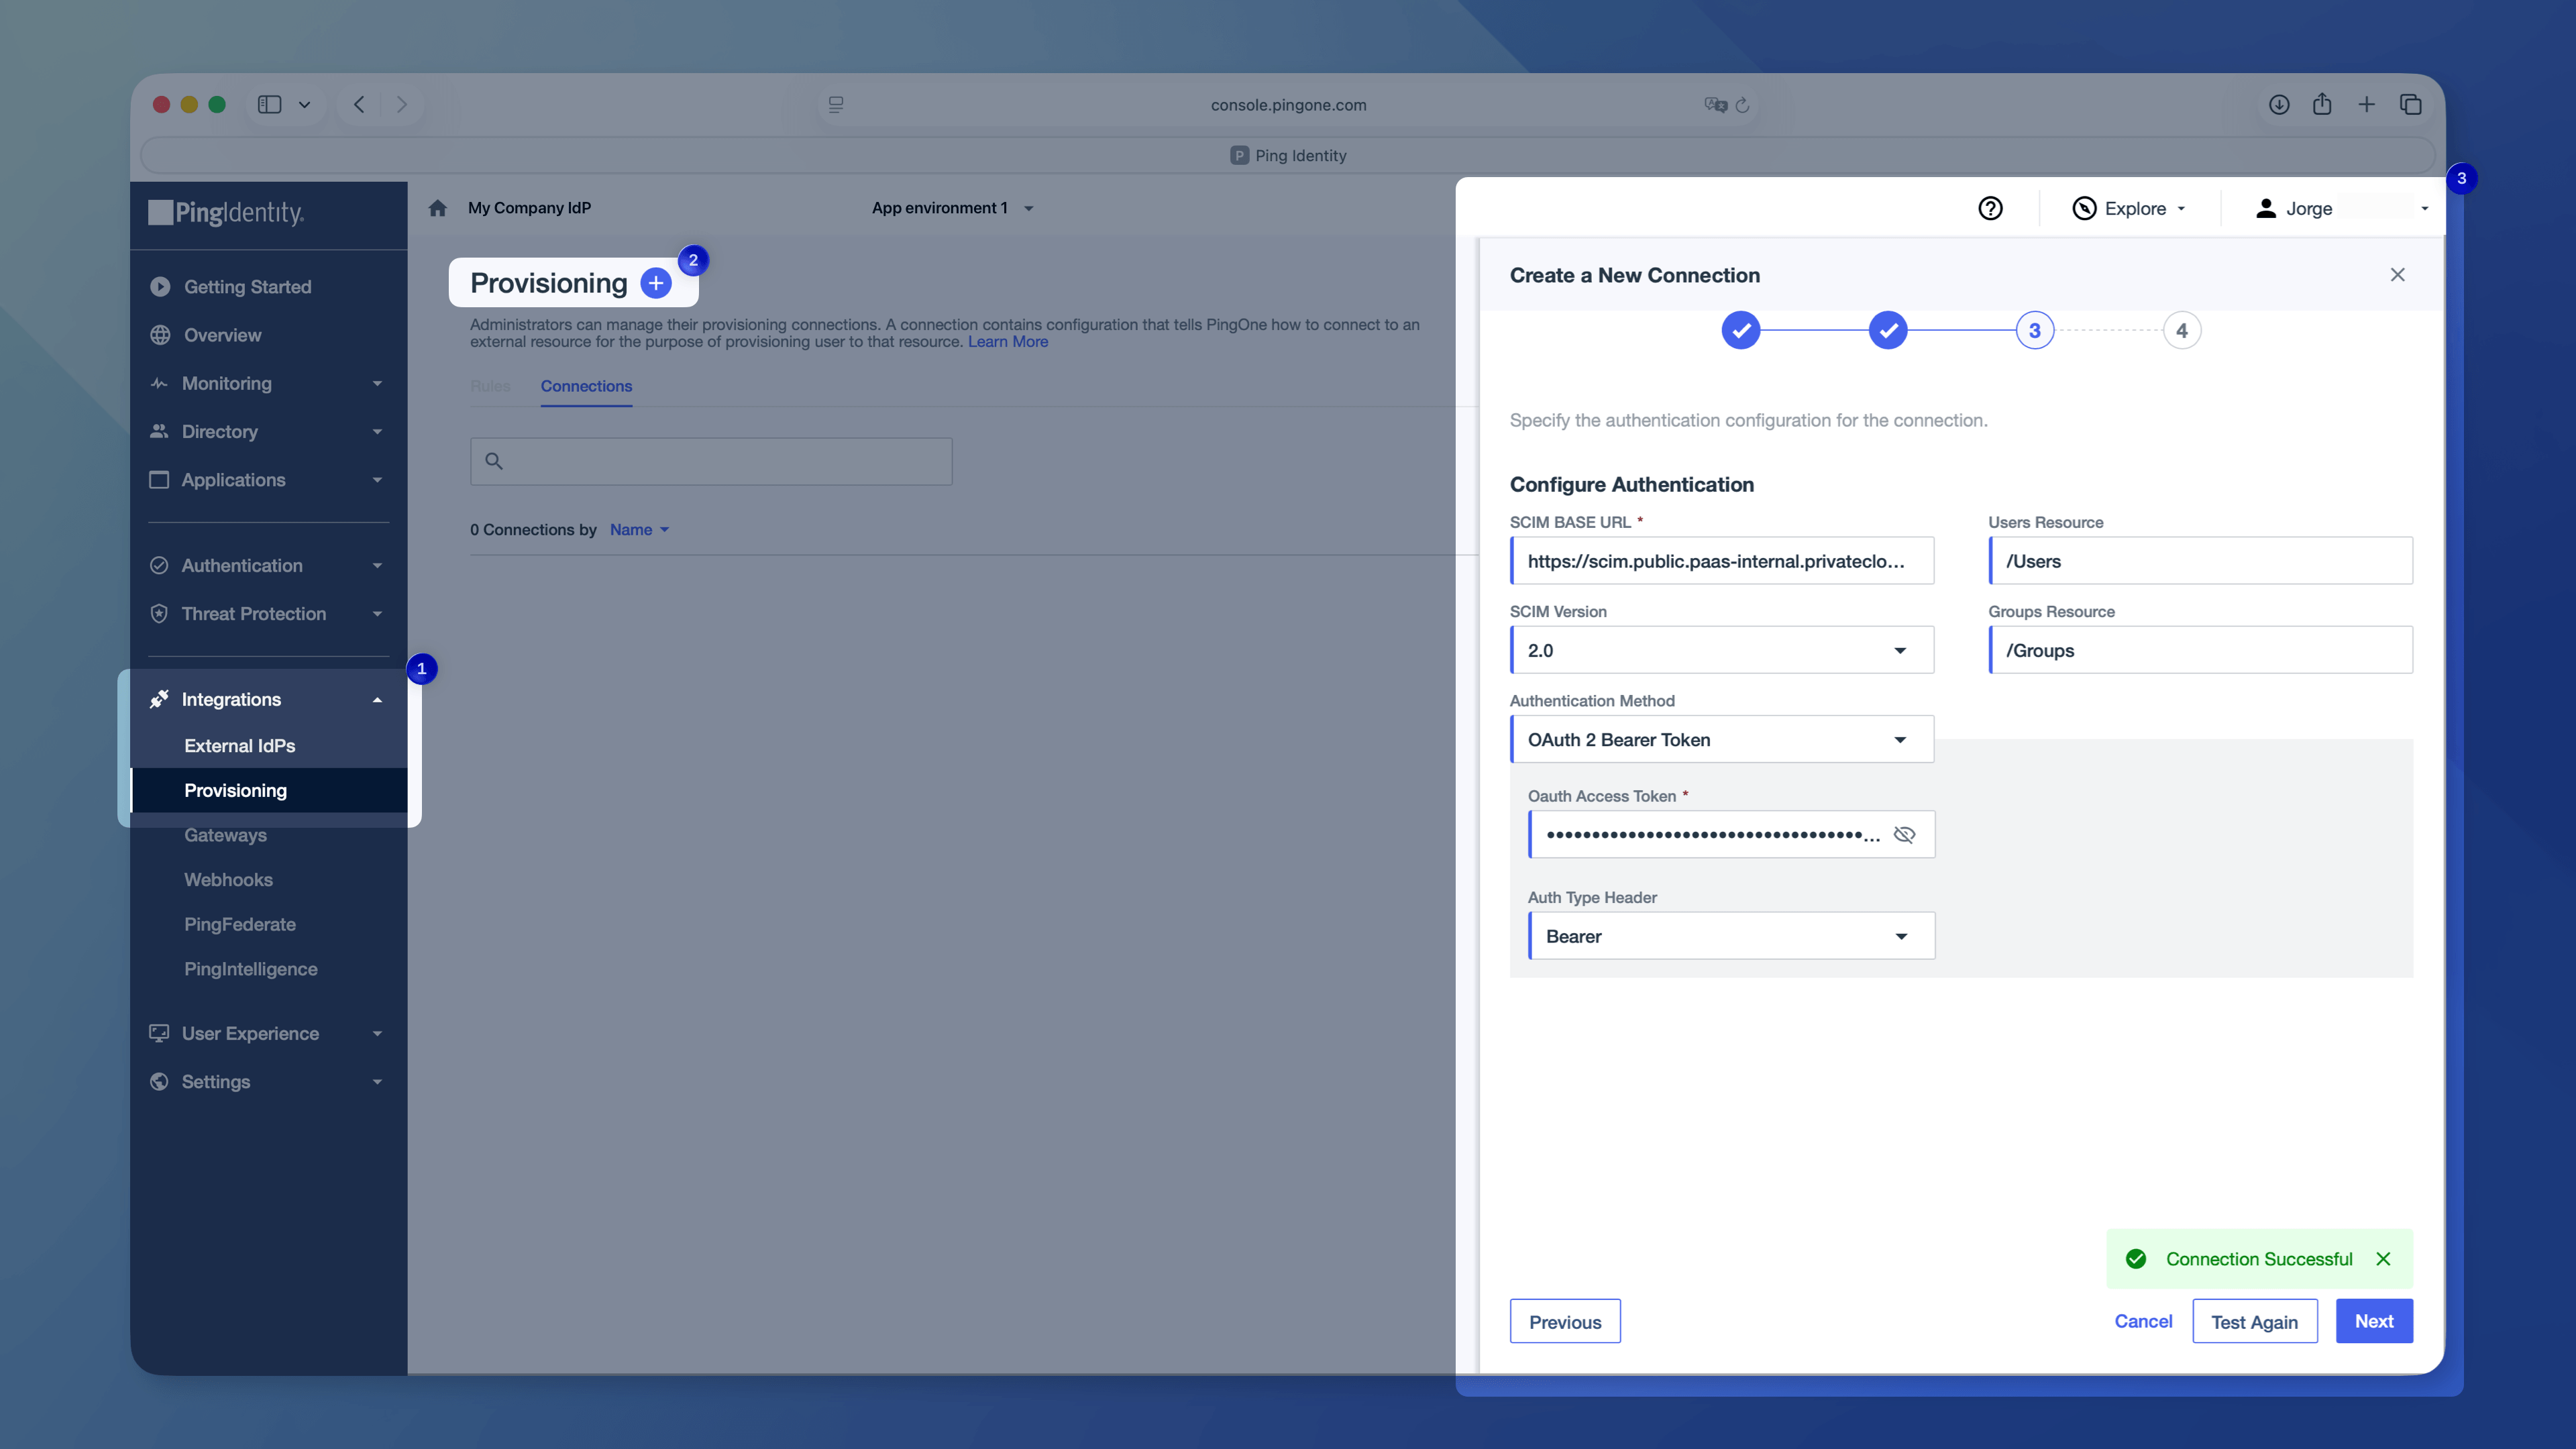Click the first completed wizard step checkmark

1741,330
